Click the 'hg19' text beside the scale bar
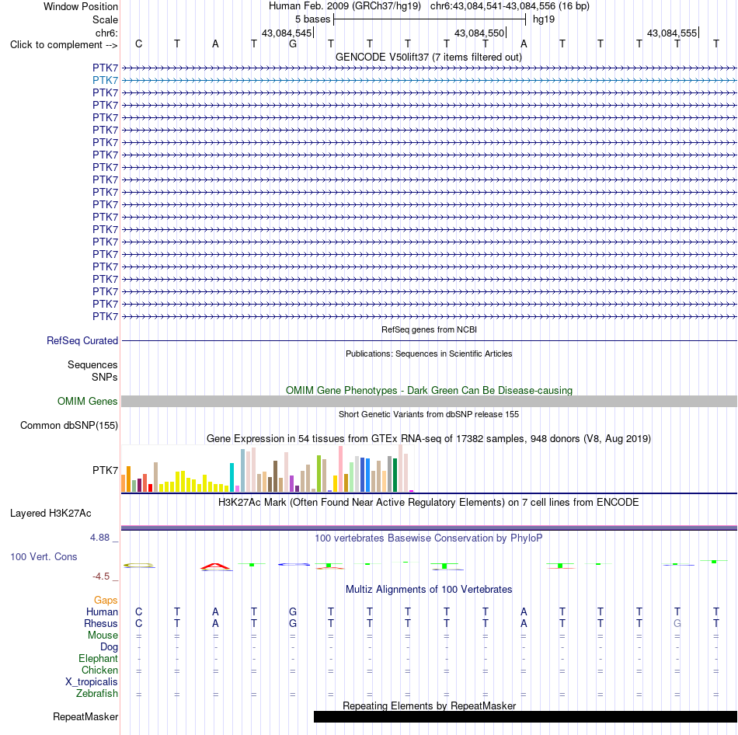This screenshot has height=735, width=738. [544, 19]
